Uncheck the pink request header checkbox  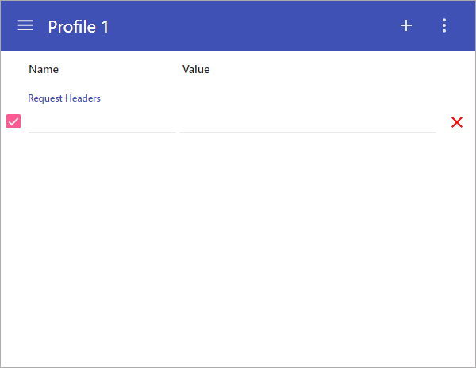click(13, 121)
